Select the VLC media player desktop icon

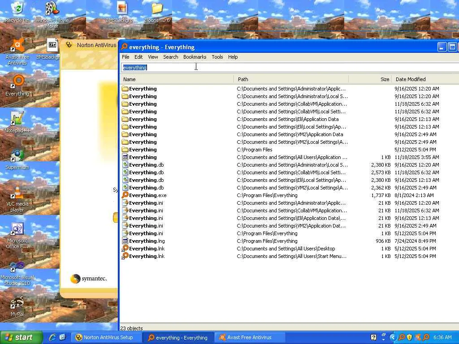click(17, 198)
